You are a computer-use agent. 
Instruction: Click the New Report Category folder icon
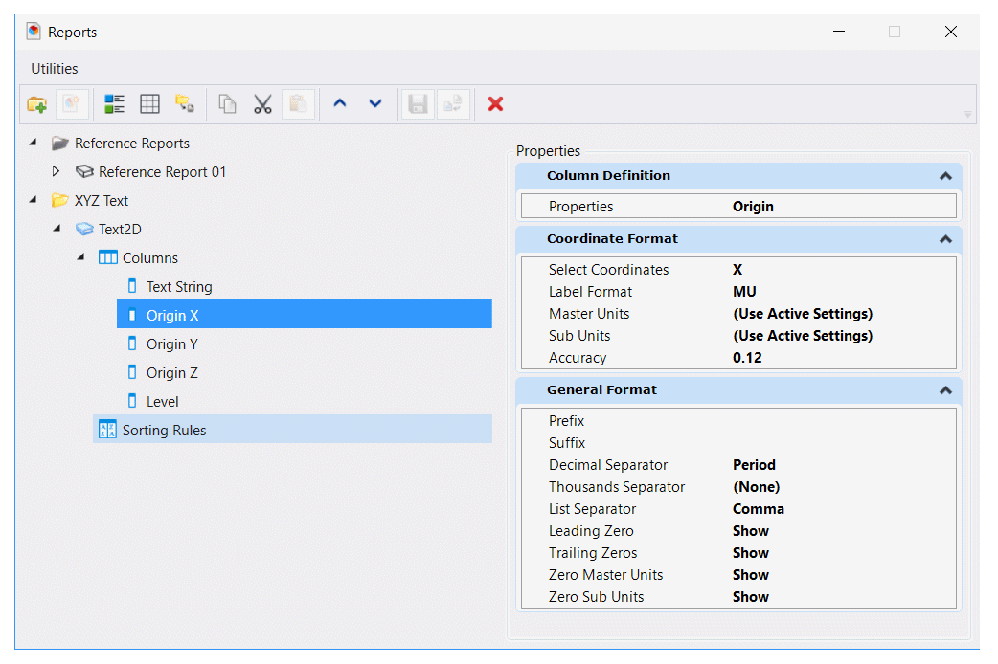(x=37, y=103)
